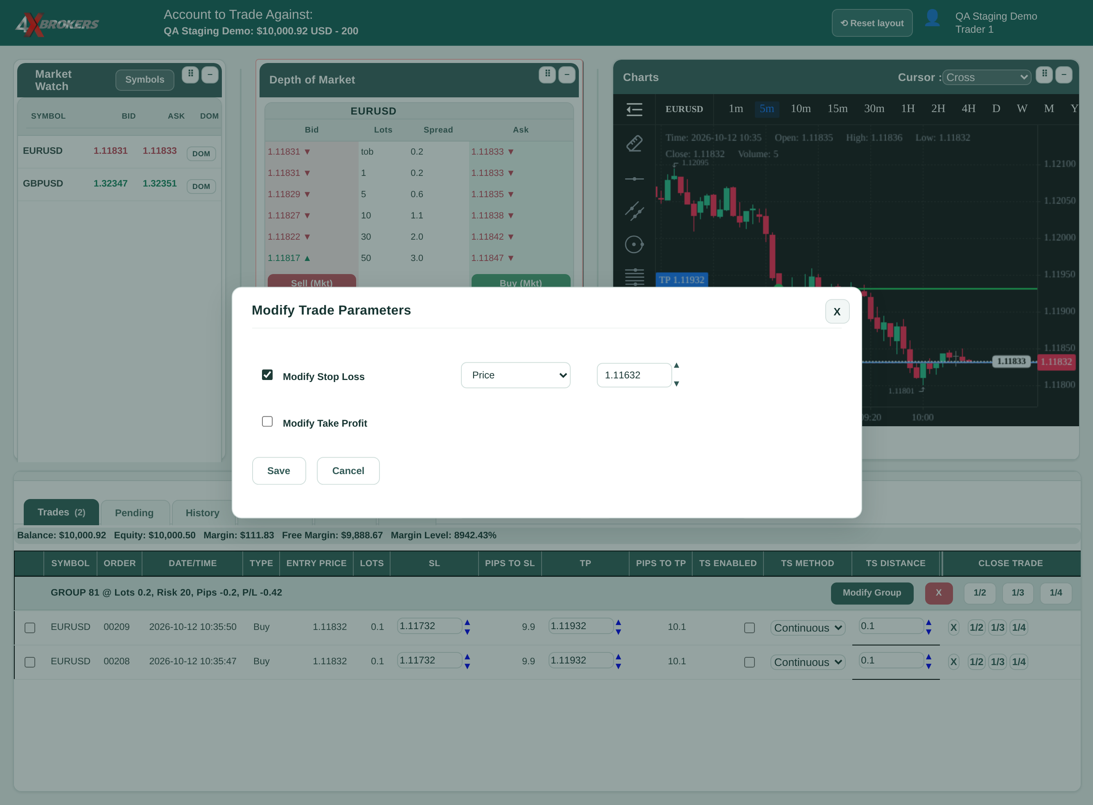Image resolution: width=1093 pixels, height=805 pixels.
Task: Select the ruler measure tool in chart
Action: pyautogui.click(x=634, y=143)
